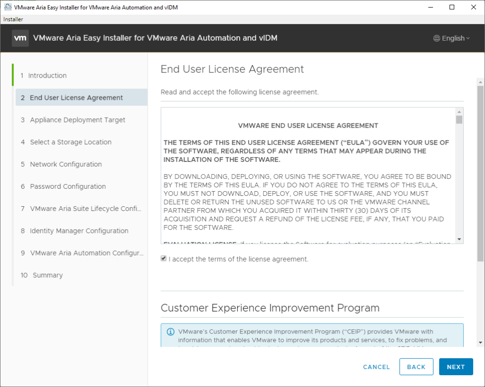
Task: Click the globe language icon
Action: pyautogui.click(x=437, y=38)
